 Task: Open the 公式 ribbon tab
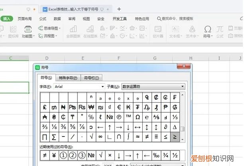[43, 19]
